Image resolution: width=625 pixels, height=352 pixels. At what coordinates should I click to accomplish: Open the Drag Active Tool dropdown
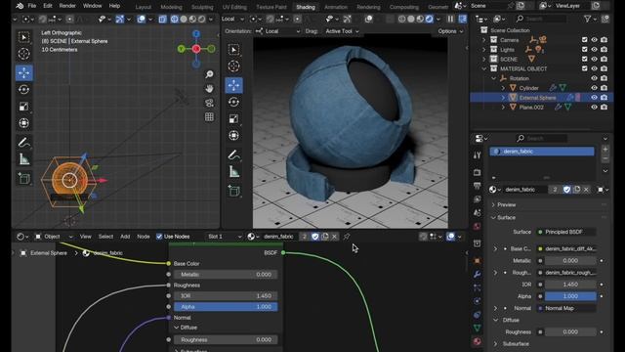(x=342, y=31)
